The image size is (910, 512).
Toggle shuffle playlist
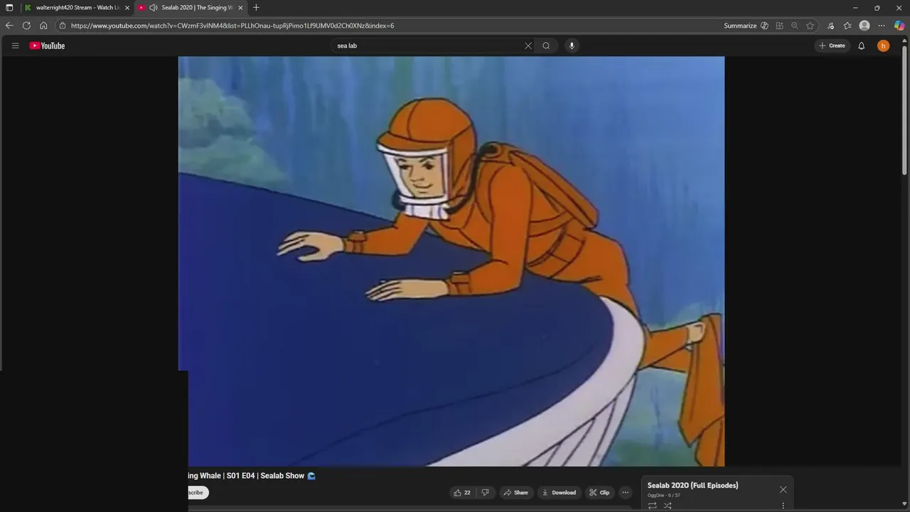click(x=668, y=506)
